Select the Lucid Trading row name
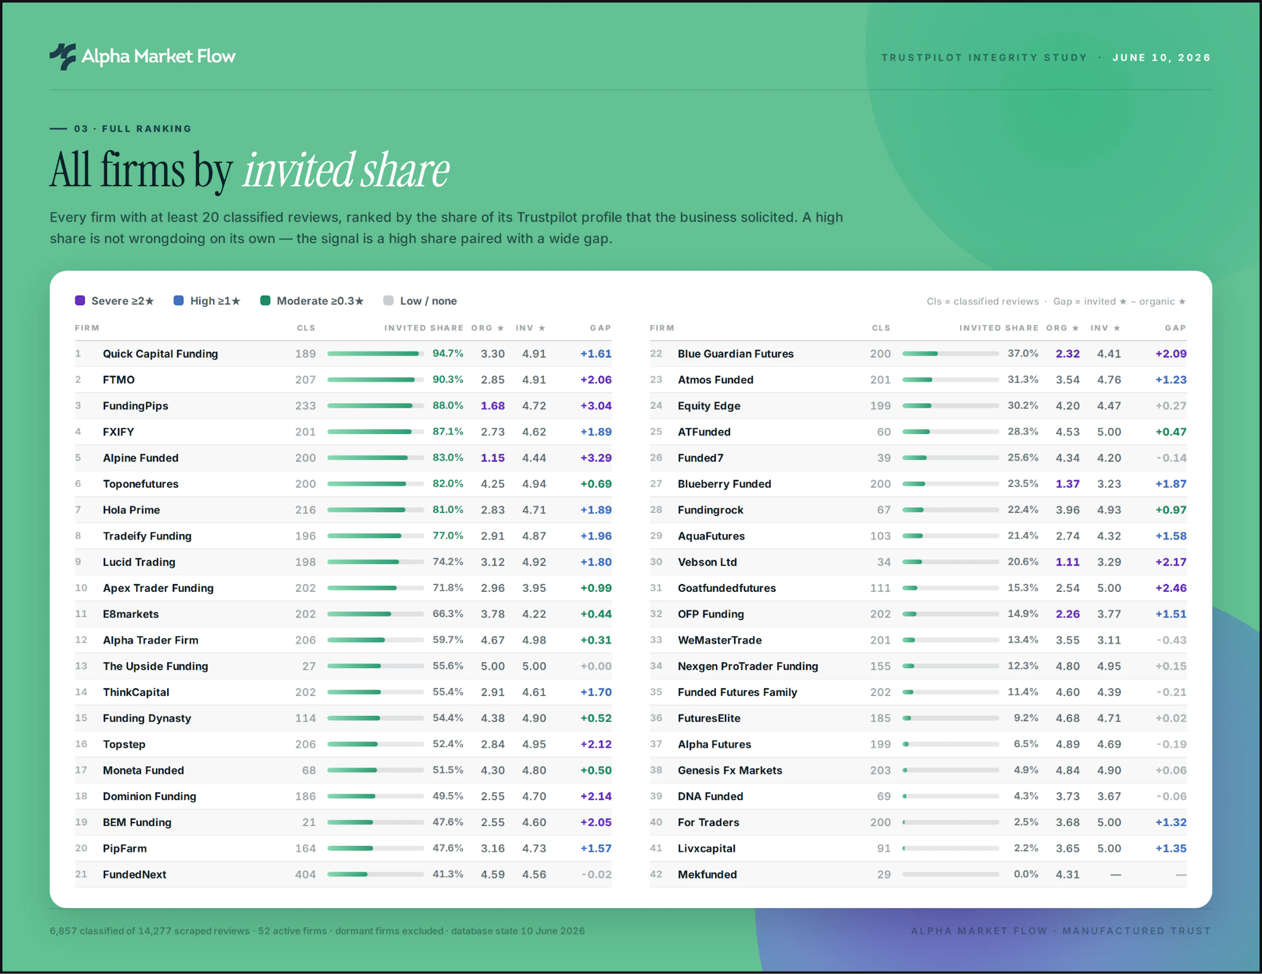This screenshot has width=1262, height=974. (139, 562)
